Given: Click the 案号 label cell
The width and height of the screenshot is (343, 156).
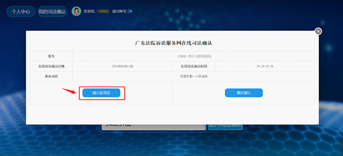Looking at the screenshot, I should point(51,57).
